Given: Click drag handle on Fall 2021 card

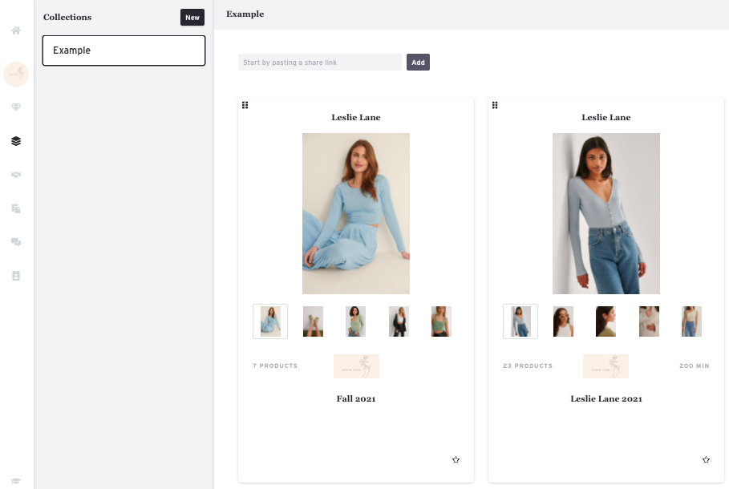Looking at the screenshot, I should (245, 105).
